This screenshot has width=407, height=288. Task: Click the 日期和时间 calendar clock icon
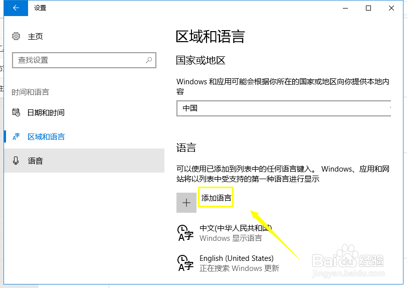click(16, 112)
